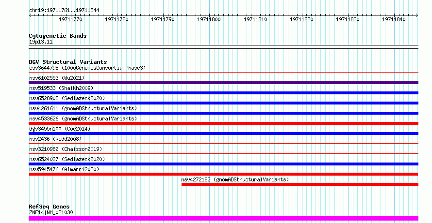Image resolution: width=432 pixels, height=223 pixels.
Task: Click ruler position 19711820
Action: point(301,19)
